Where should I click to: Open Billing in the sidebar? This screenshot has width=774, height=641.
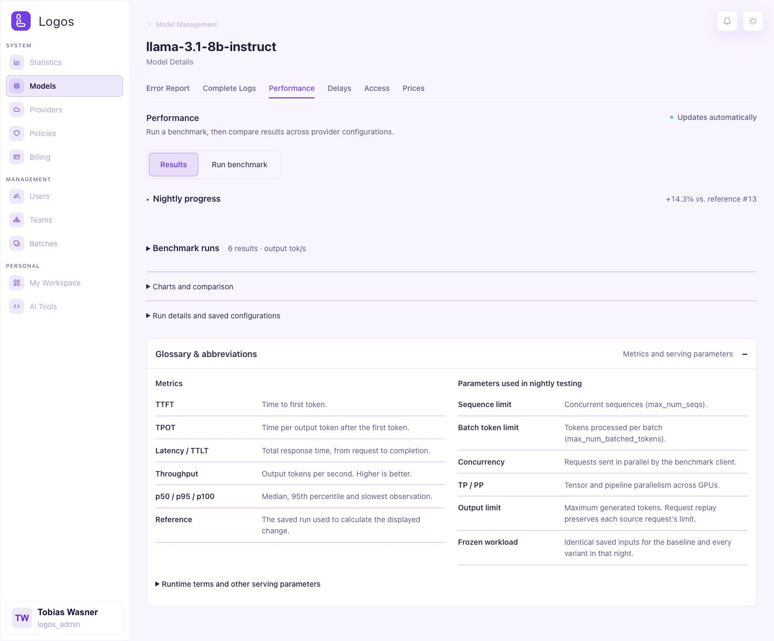point(64,157)
